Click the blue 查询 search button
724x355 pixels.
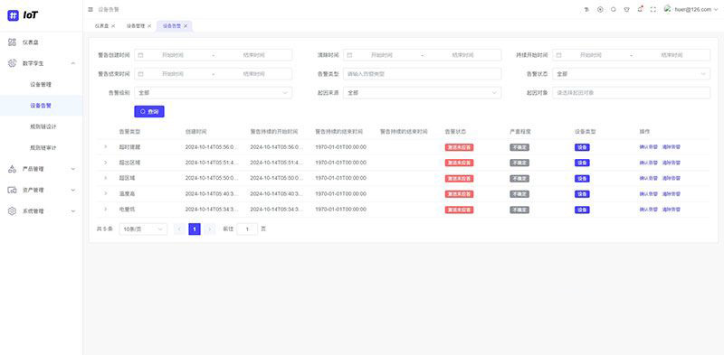click(x=149, y=112)
